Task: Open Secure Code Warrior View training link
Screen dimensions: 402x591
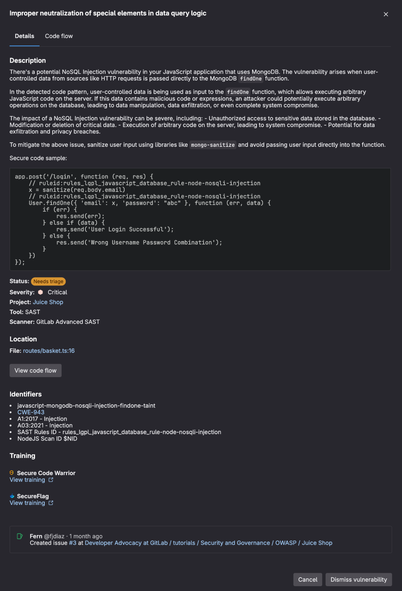Action: [x=27, y=480]
